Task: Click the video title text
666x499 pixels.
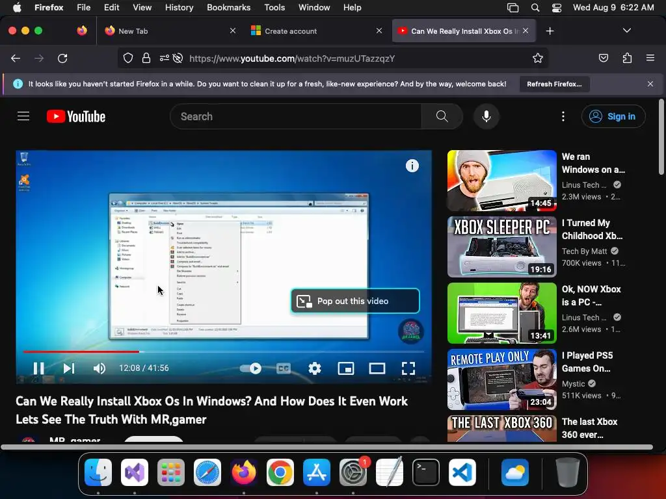Action: 211,411
